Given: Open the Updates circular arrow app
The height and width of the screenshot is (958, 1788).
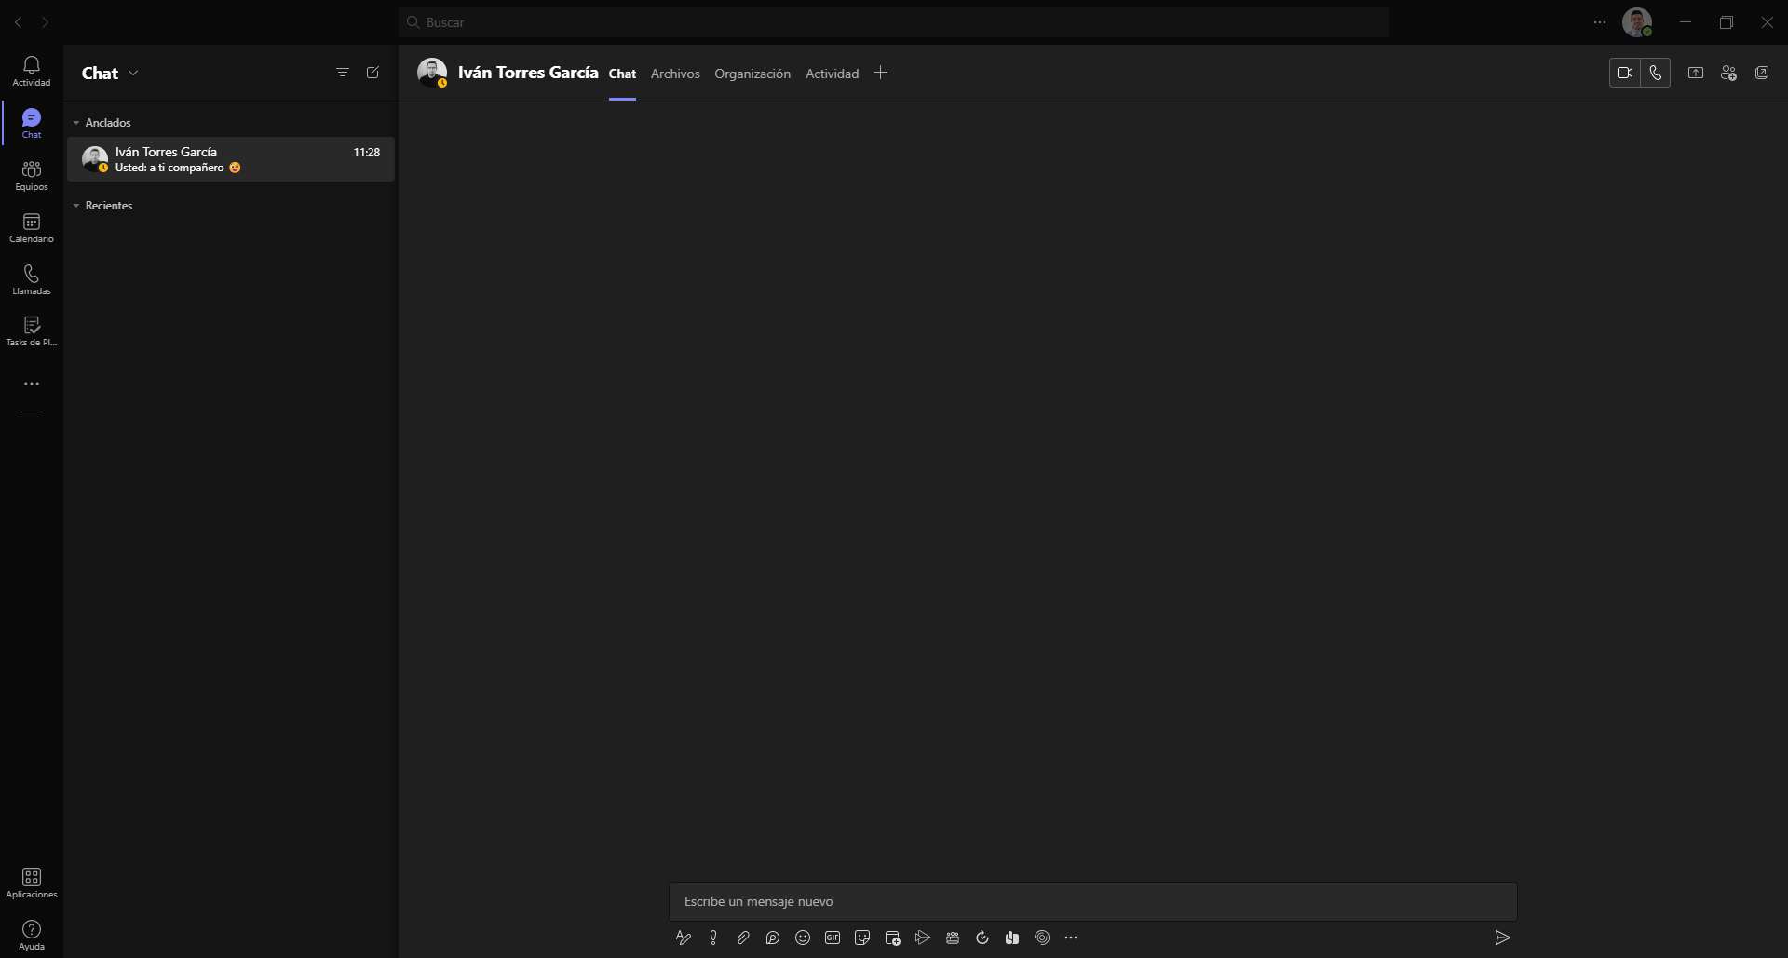Looking at the screenshot, I should pyautogui.click(x=982, y=938).
